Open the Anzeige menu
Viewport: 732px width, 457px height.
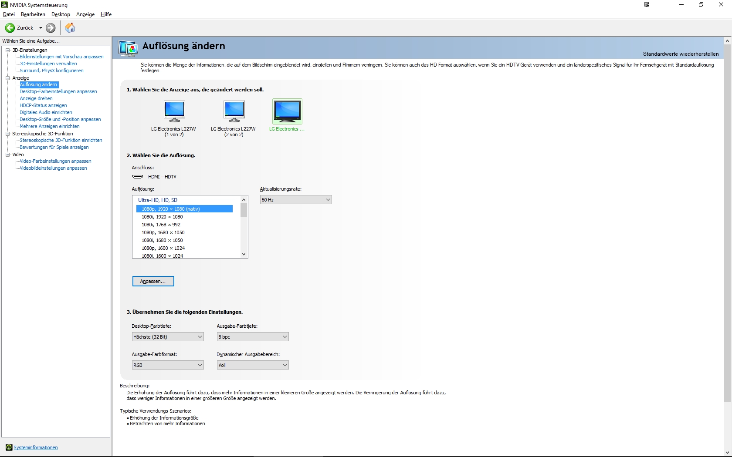coord(85,14)
